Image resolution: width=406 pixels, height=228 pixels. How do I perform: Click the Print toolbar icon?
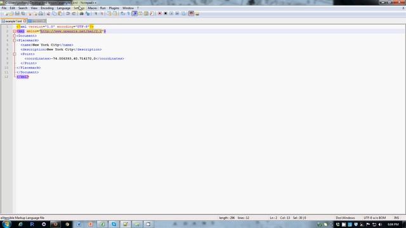(41, 13)
